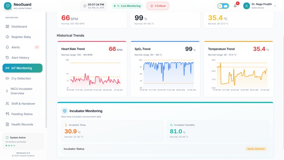The image size is (284, 160).
Task: Open Health Records
Action: [23, 124]
